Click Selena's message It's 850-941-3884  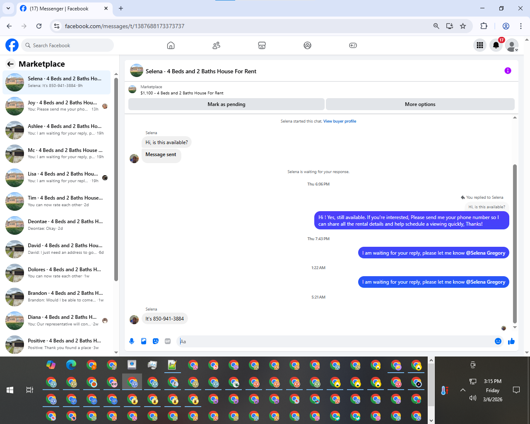165,319
